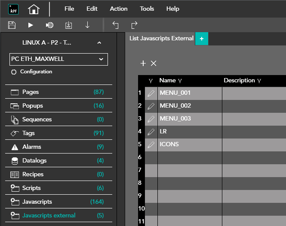Click the download to device icon
This screenshot has height=226, width=286.
(x=68, y=25)
